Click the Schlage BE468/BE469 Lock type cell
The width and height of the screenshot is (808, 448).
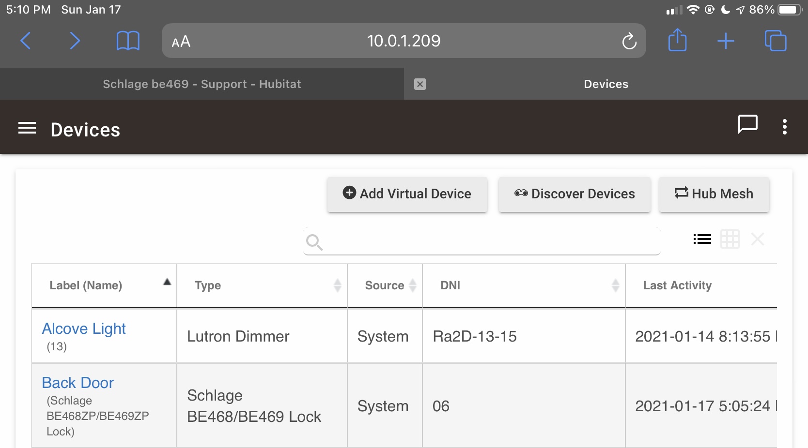point(262,406)
